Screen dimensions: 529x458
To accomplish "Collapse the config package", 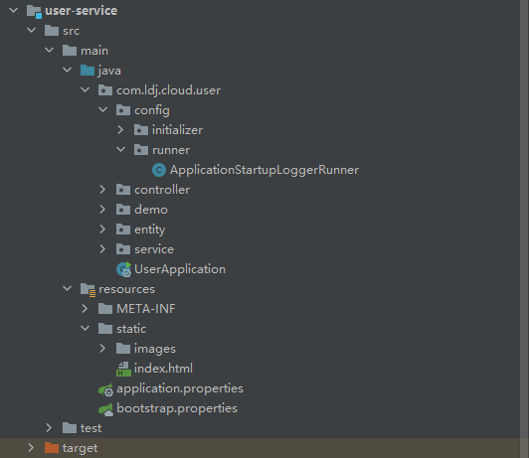I will pos(102,110).
